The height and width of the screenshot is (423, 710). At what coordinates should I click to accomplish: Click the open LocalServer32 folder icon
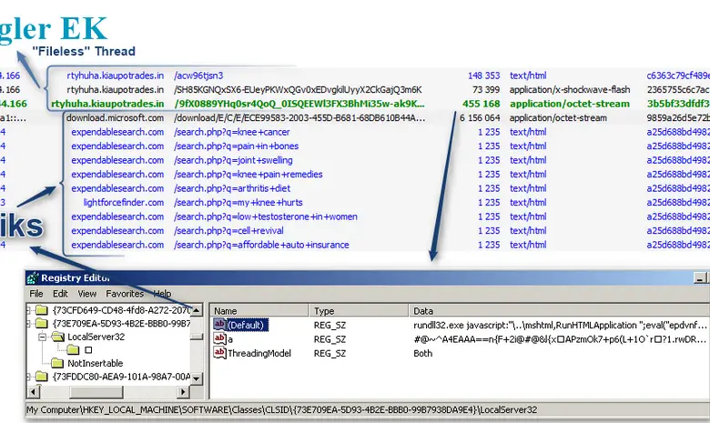[x=58, y=337]
